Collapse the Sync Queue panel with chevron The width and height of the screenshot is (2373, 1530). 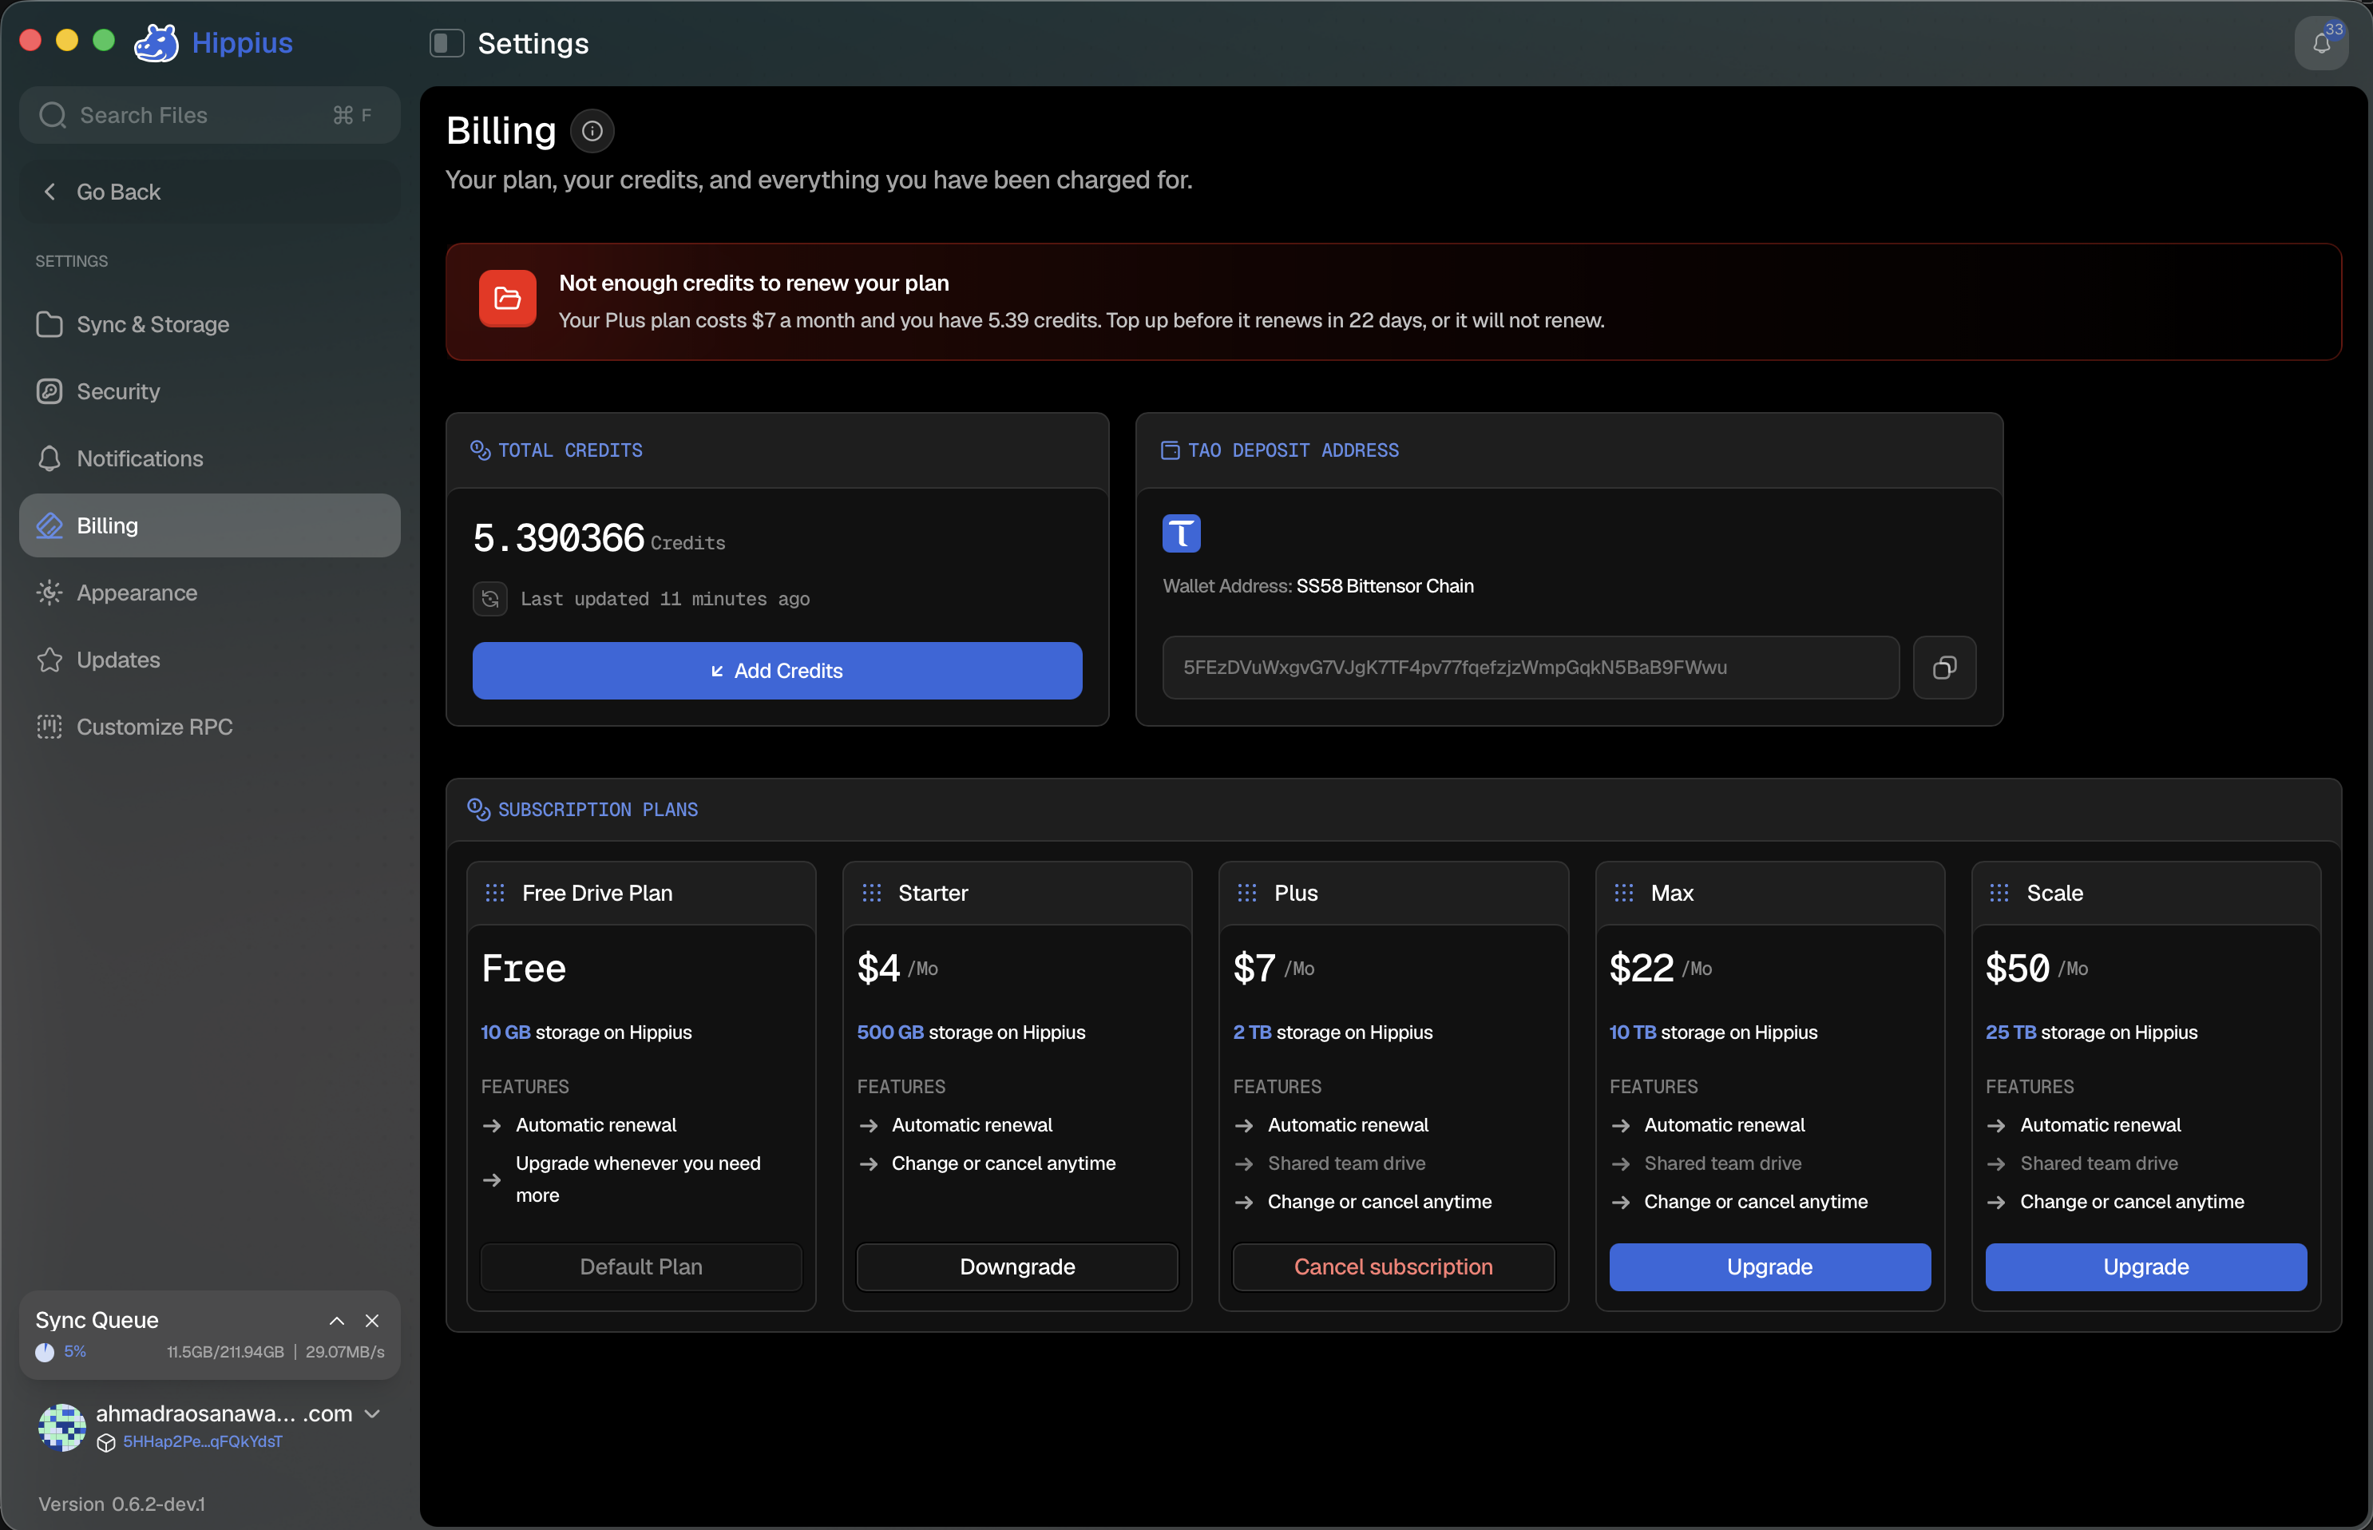tap(337, 1320)
